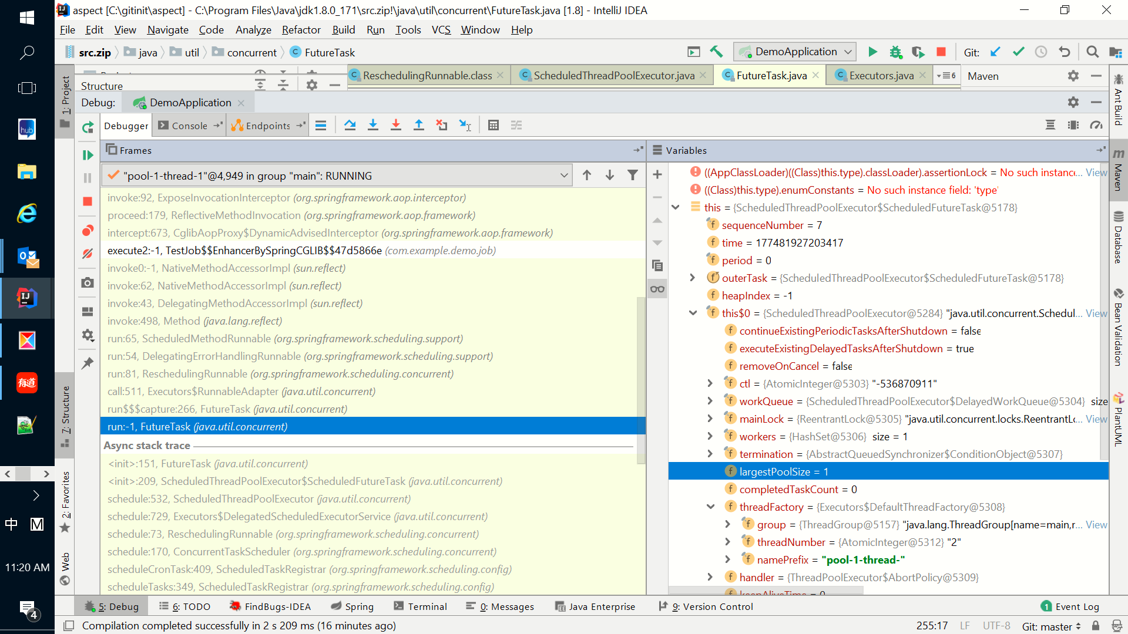1128x634 pixels.
Task: Expand the workQueue variable node
Action: tap(710, 402)
